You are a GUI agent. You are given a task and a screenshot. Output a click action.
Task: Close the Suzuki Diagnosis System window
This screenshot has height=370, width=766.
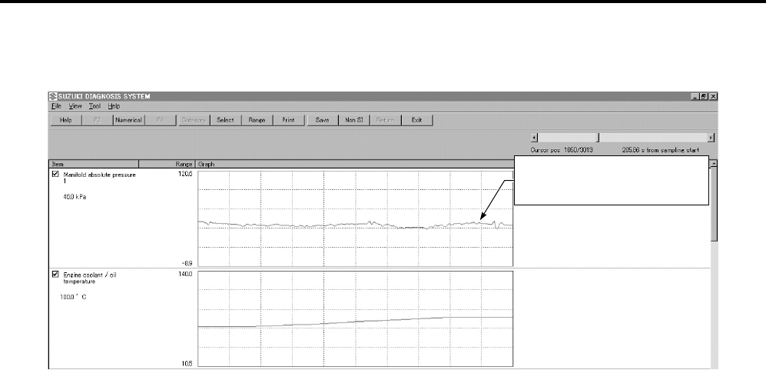click(x=713, y=96)
